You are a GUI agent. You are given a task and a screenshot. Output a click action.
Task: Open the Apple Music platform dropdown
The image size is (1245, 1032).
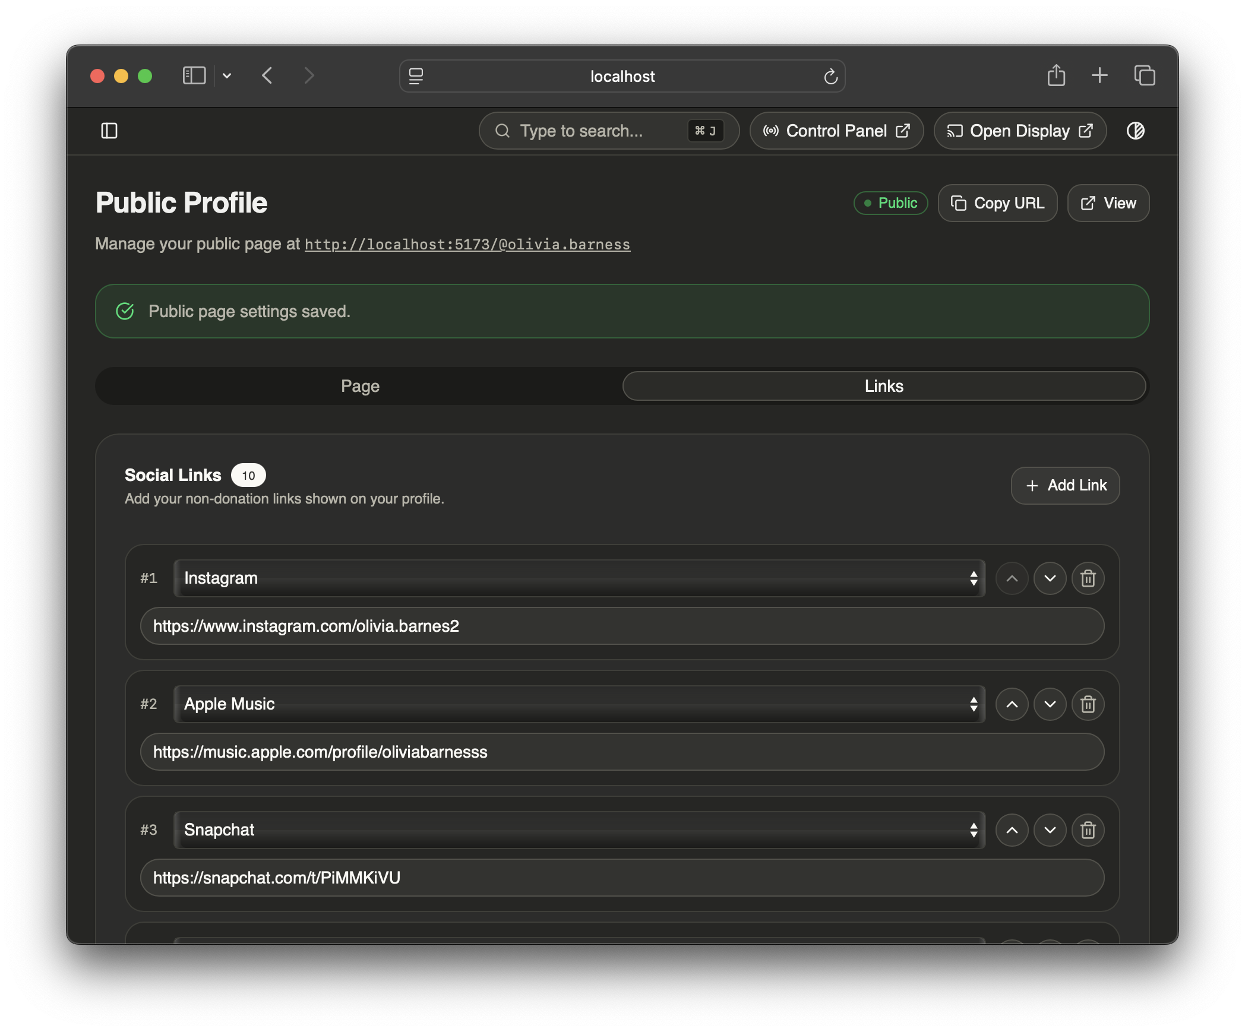(x=579, y=704)
